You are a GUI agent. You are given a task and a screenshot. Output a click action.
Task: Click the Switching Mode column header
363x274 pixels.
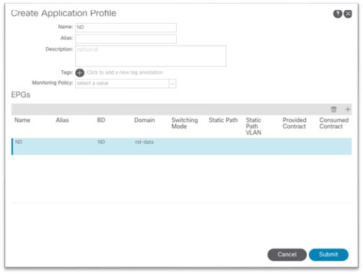tap(185, 123)
